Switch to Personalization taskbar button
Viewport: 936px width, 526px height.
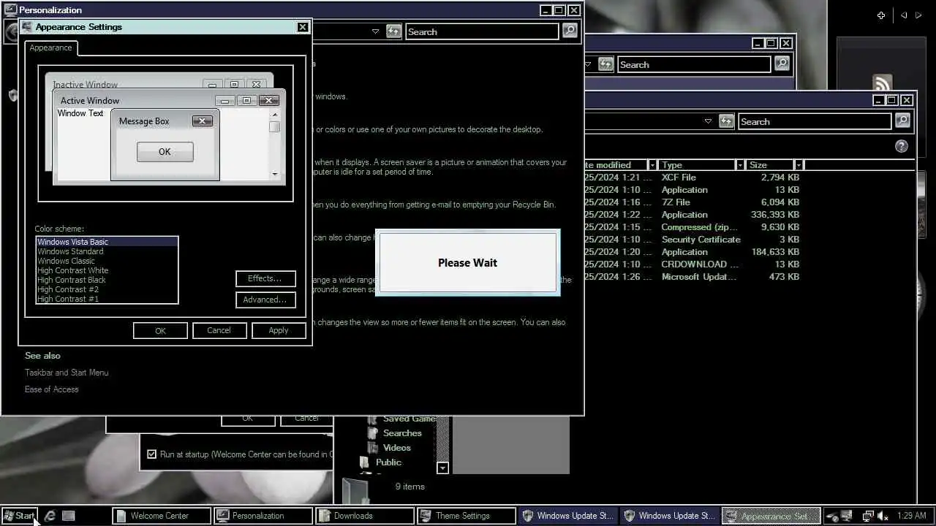click(x=263, y=516)
